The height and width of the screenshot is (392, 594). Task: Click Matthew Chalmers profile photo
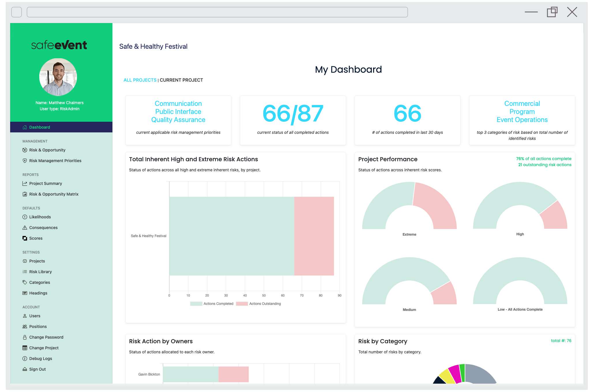[x=58, y=77]
